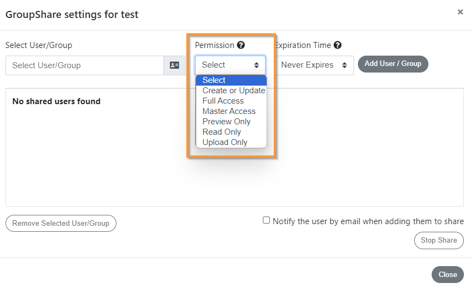Click the Stop Share button

click(439, 240)
